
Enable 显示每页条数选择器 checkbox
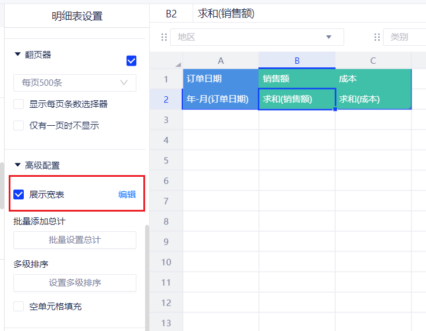pos(19,104)
